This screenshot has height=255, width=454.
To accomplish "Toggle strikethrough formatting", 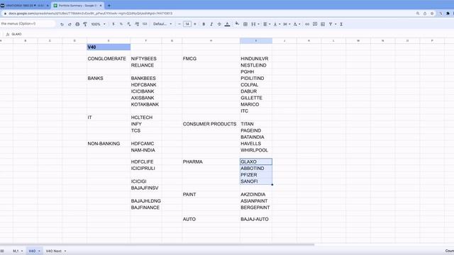I will tap(219, 24).
